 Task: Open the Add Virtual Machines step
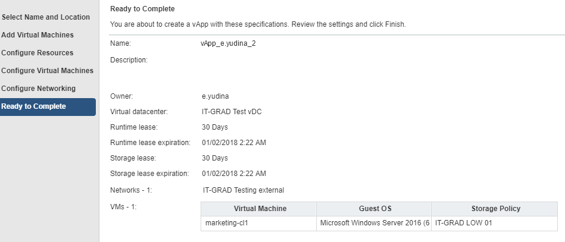38,35
